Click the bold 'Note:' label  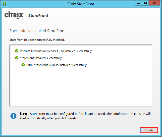coord(24,114)
